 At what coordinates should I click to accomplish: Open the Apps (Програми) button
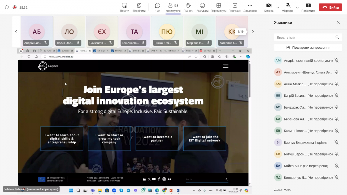235,8
